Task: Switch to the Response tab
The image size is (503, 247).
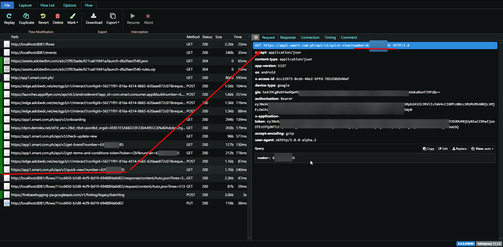Action: tap(288, 37)
